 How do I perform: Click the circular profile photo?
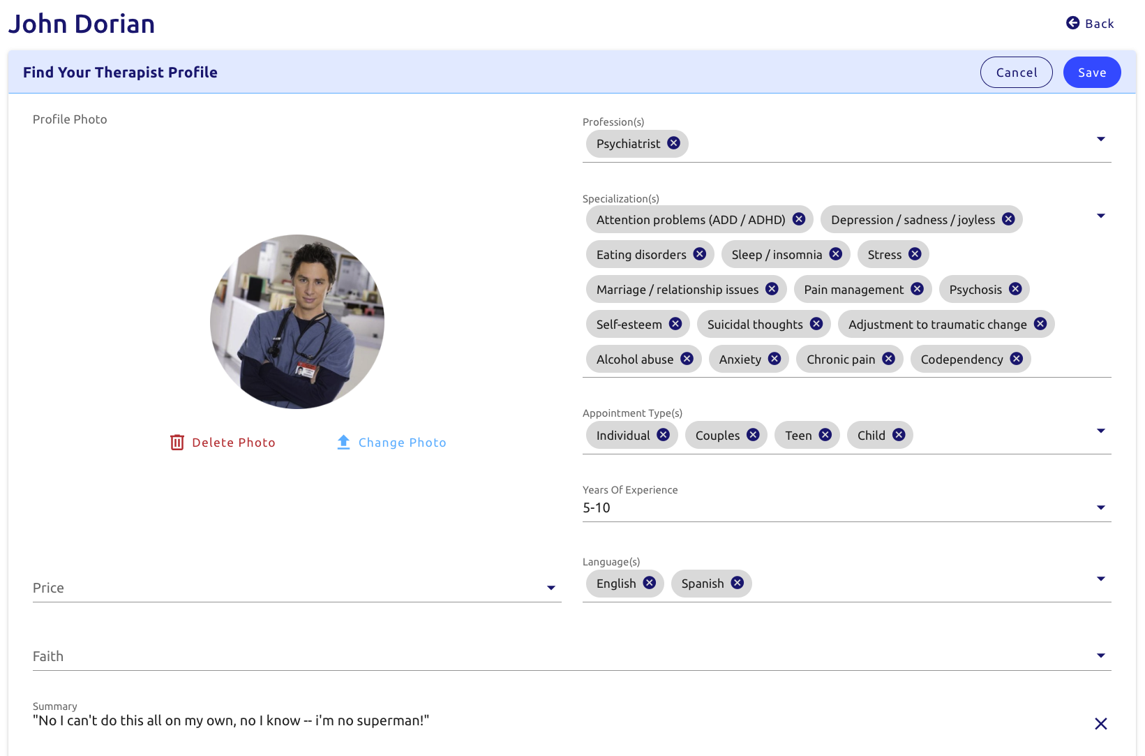pyautogui.click(x=297, y=322)
